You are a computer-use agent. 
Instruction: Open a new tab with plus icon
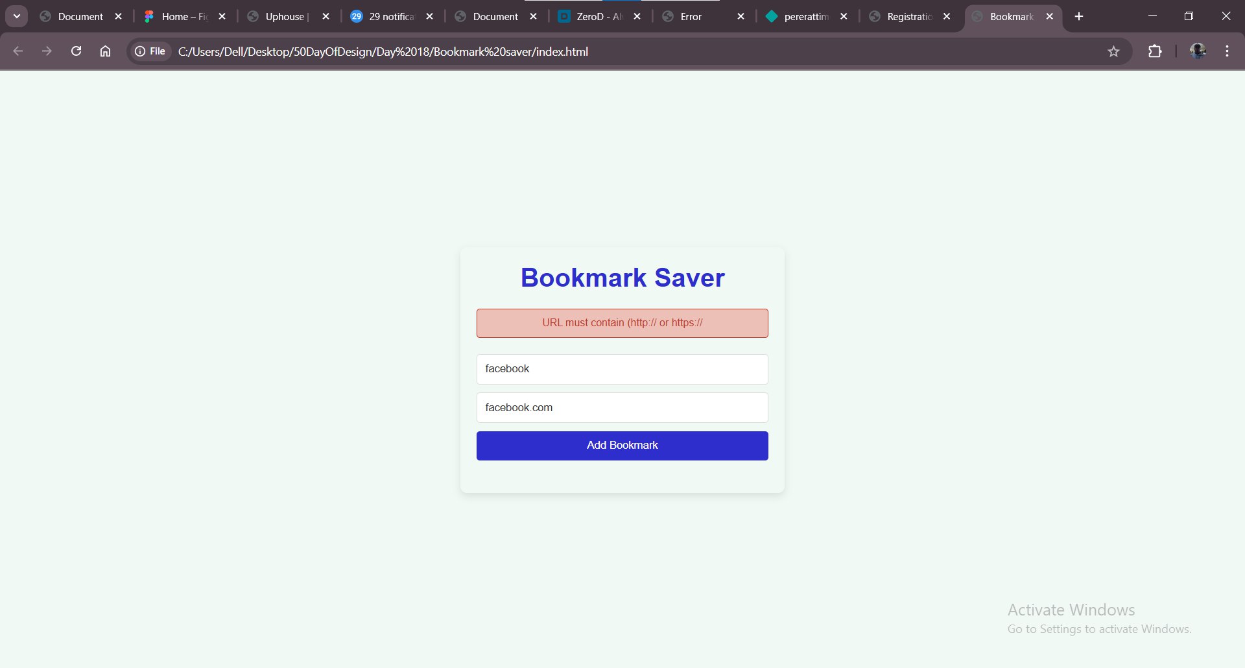1079,16
